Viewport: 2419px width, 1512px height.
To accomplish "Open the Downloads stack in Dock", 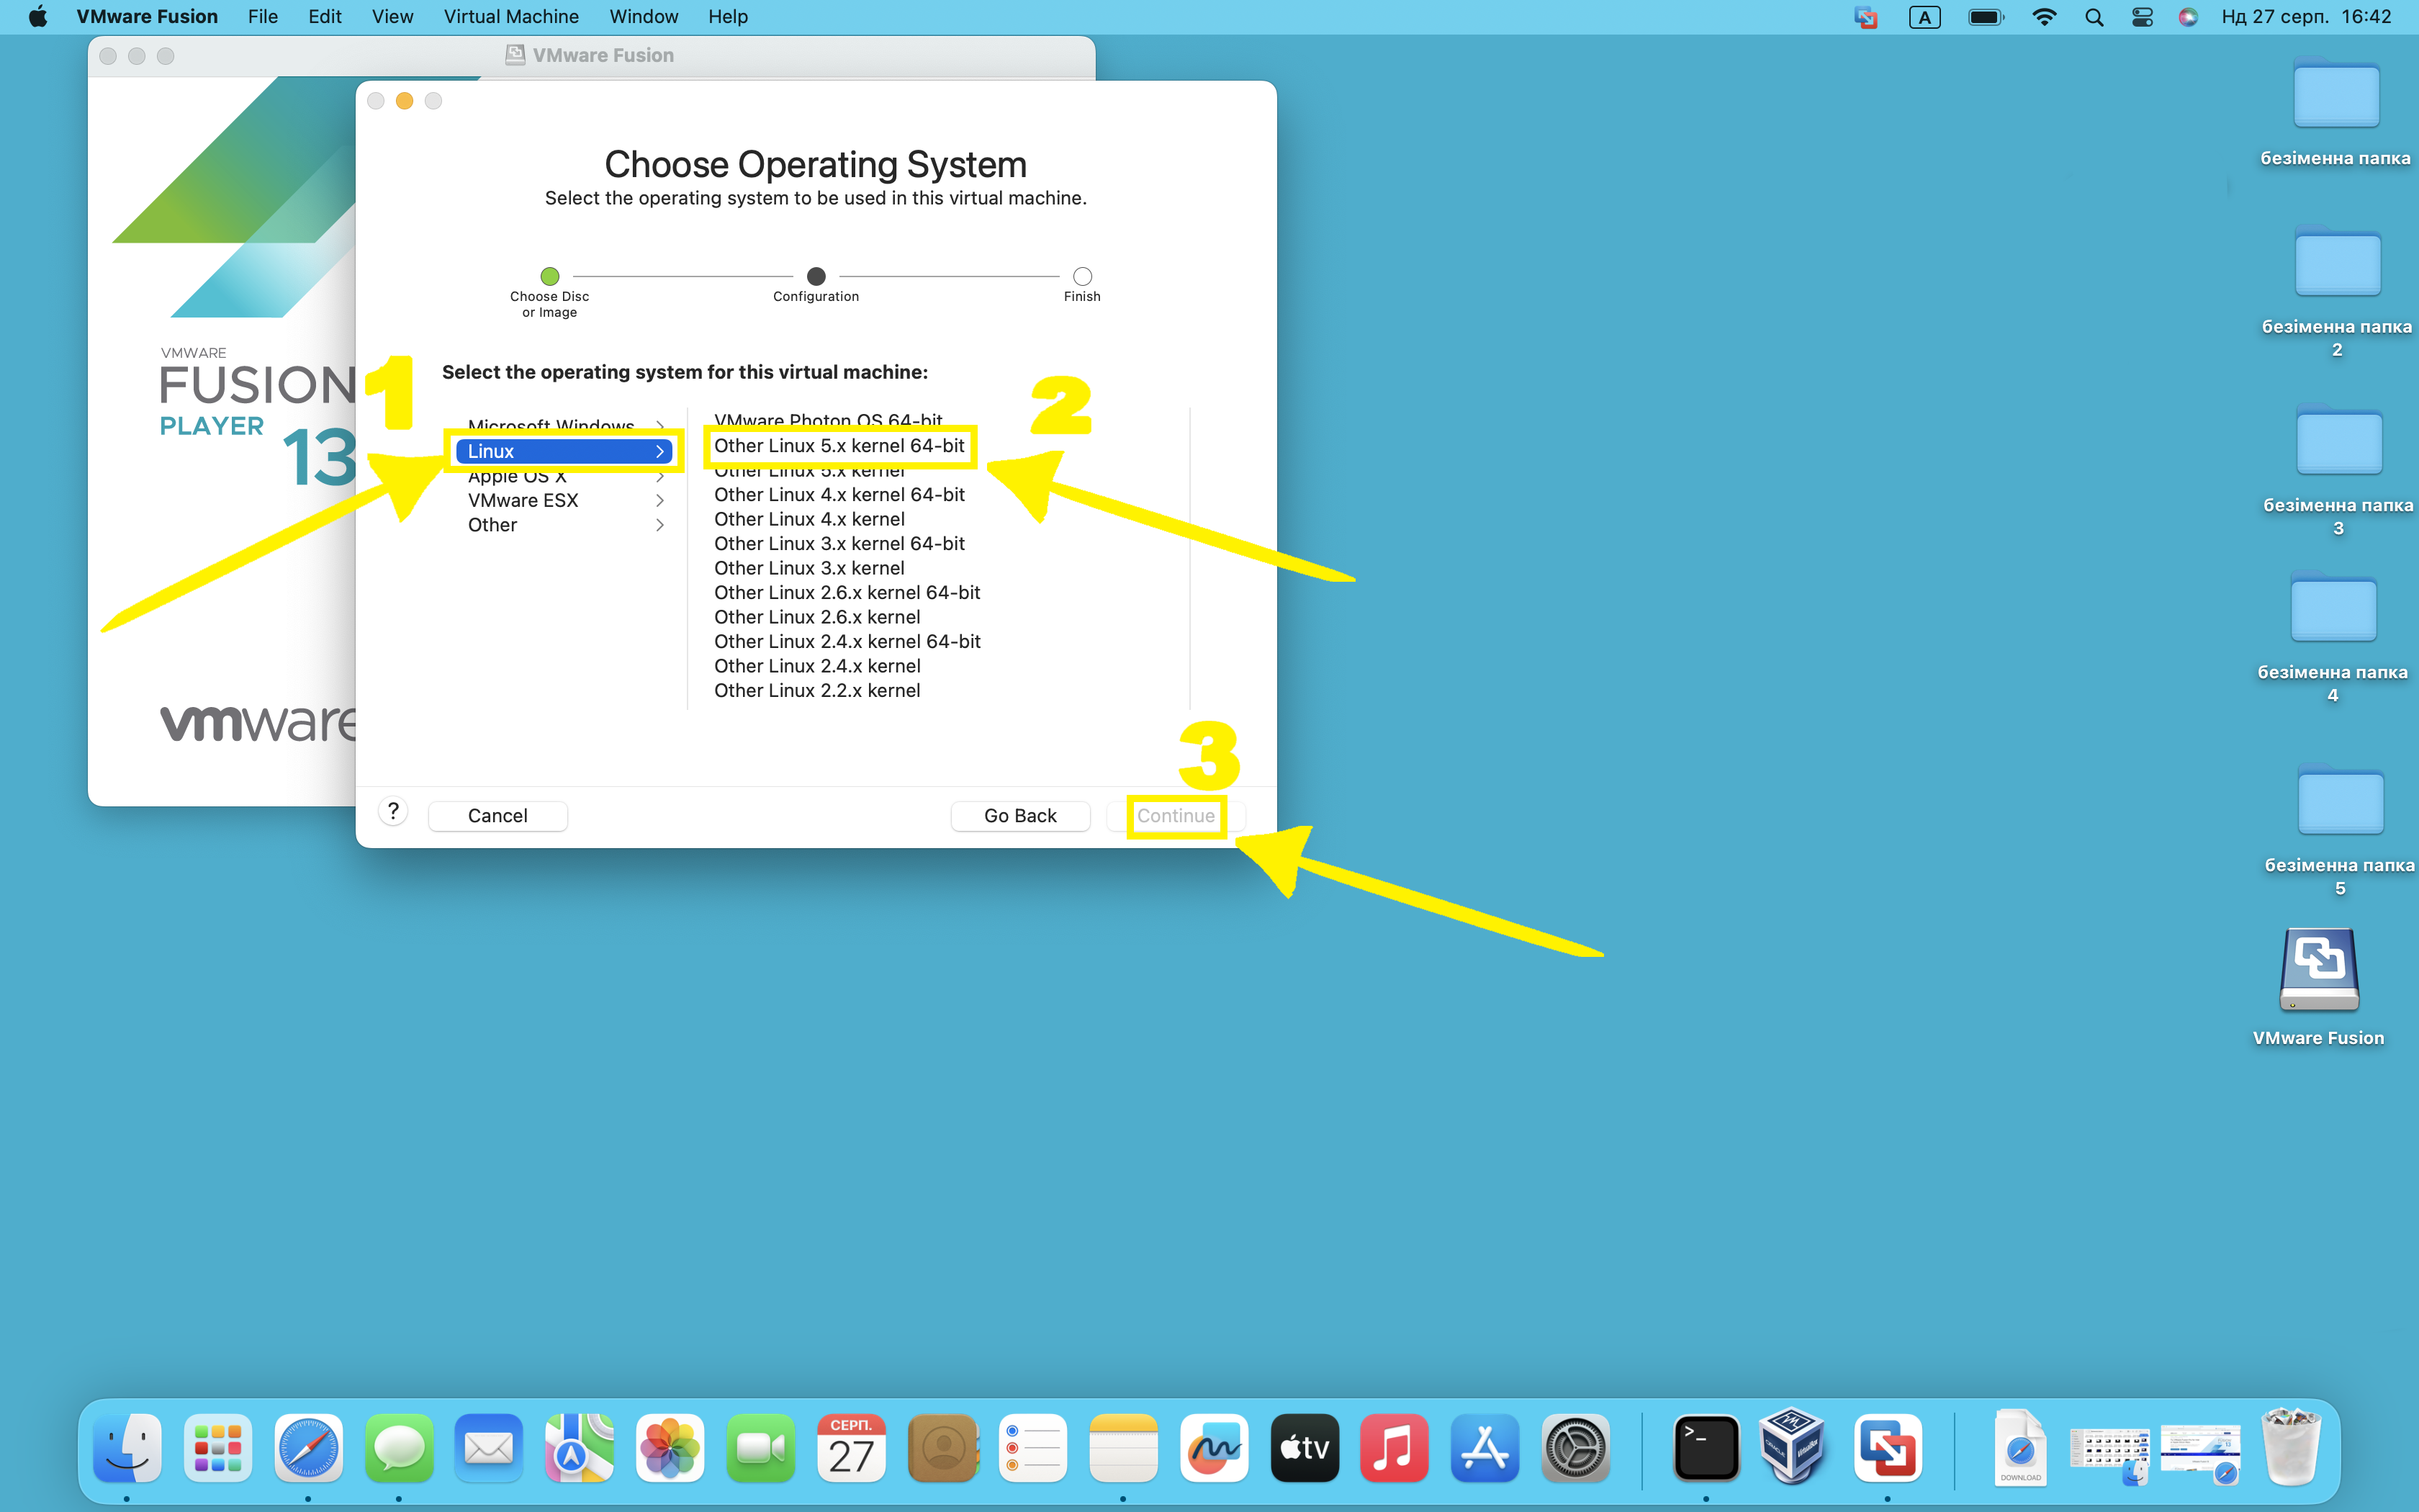I will (x=2019, y=1447).
